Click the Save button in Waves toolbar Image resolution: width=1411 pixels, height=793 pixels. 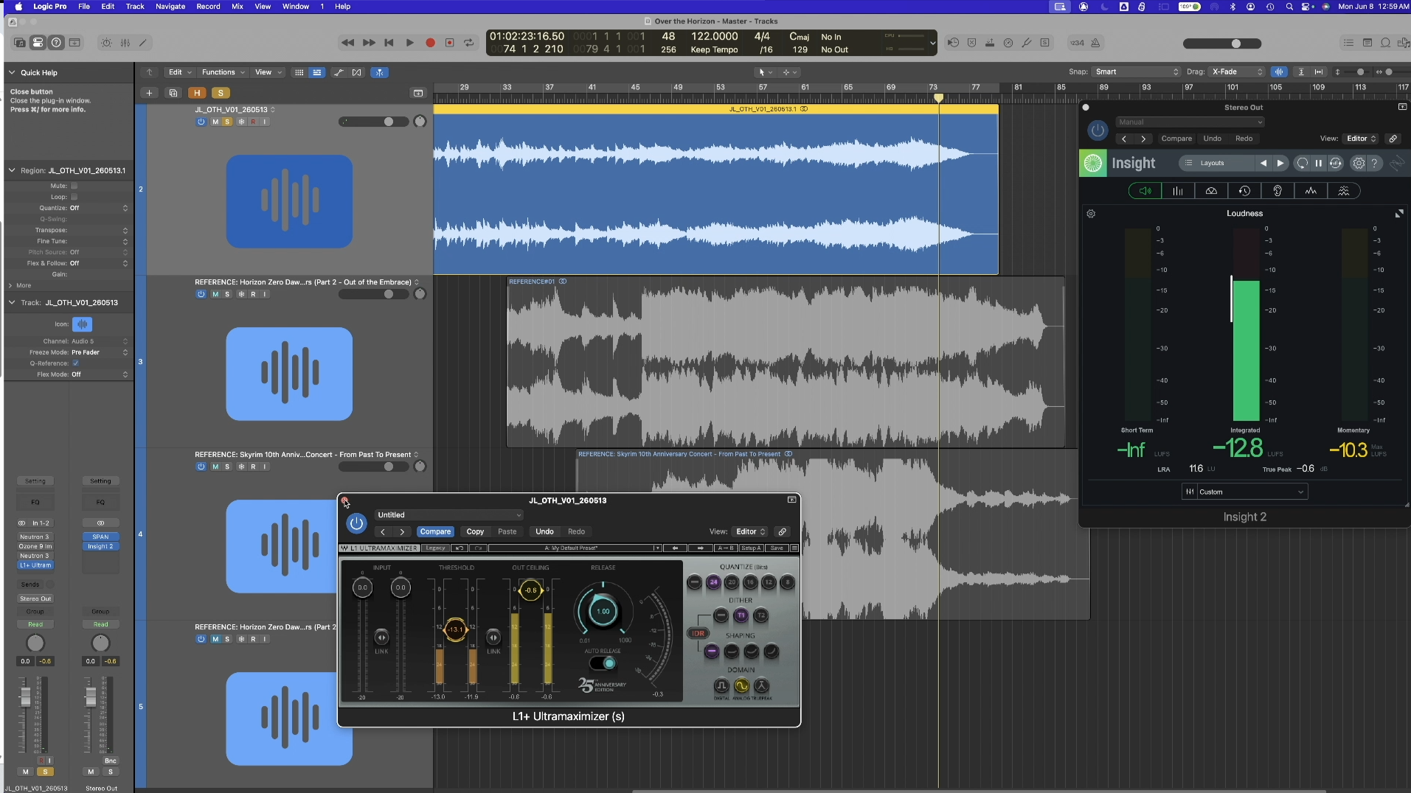click(x=777, y=548)
